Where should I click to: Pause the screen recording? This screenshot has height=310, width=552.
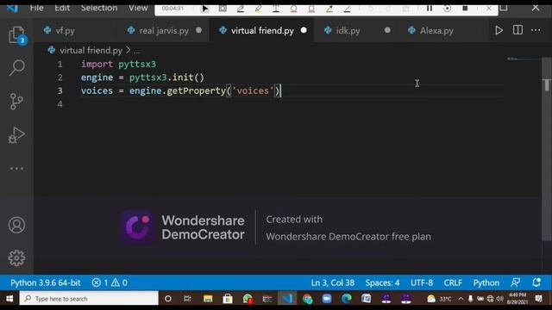[430, 8]
